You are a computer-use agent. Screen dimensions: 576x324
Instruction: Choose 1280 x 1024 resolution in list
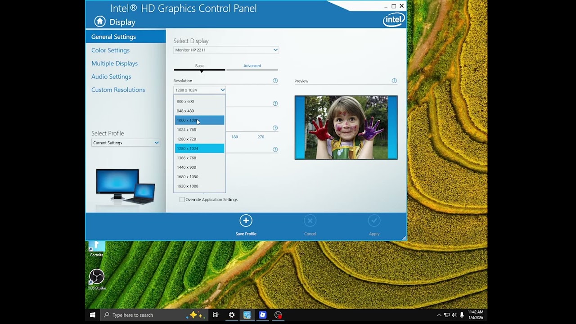point(199,148)
